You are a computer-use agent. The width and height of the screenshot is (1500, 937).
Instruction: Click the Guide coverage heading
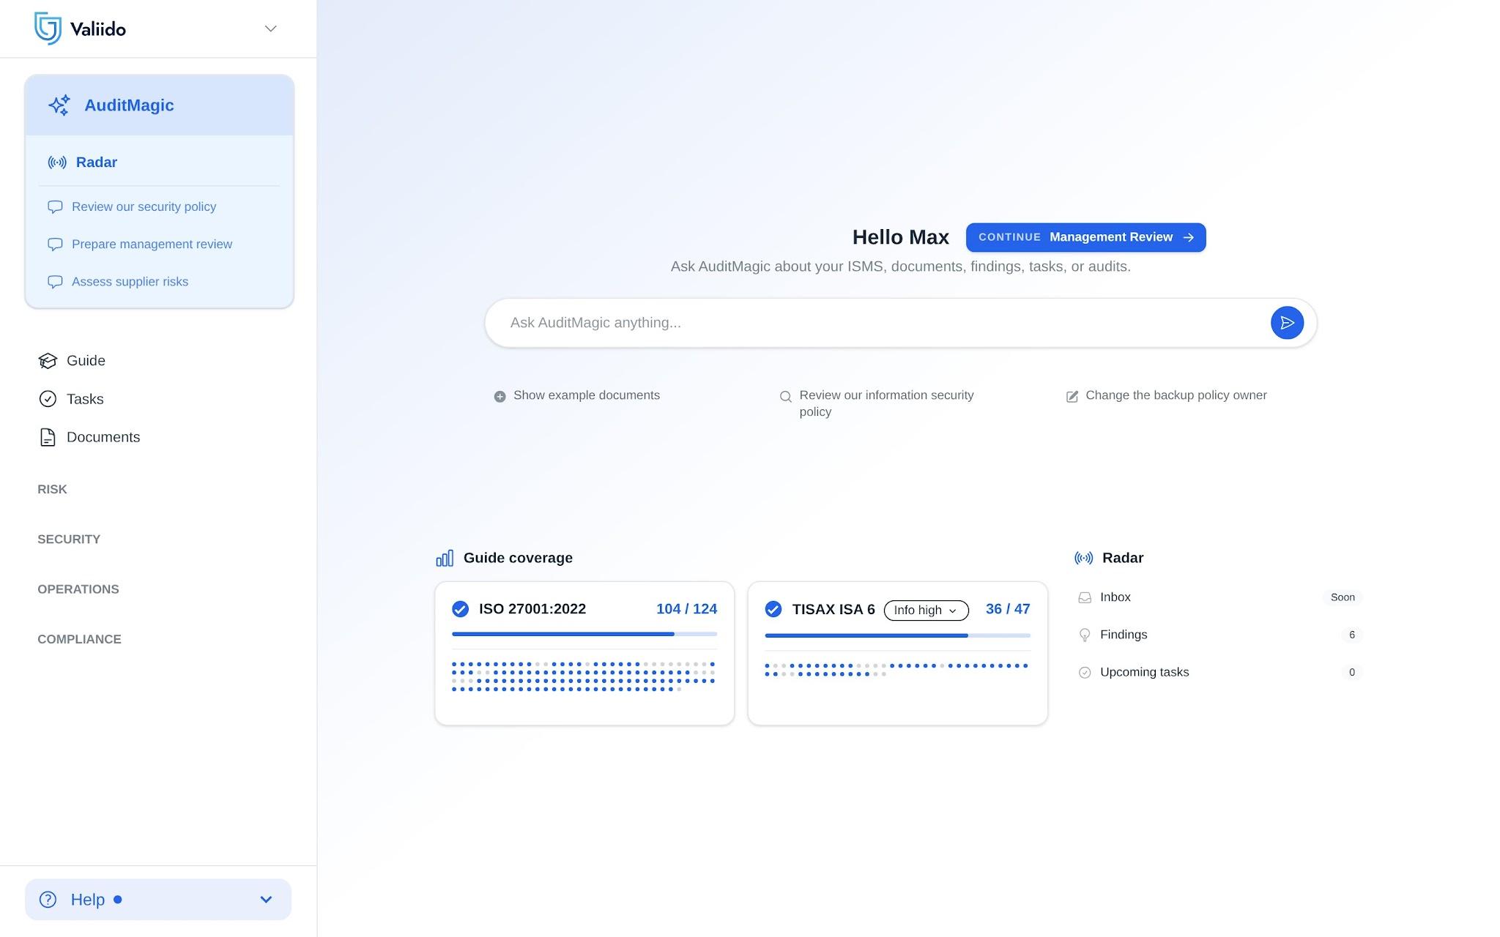tap(518, 558)
